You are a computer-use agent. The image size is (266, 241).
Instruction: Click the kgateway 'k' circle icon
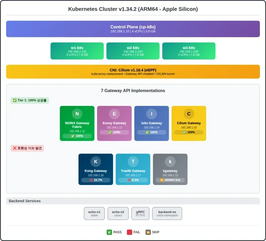(170, 162)
